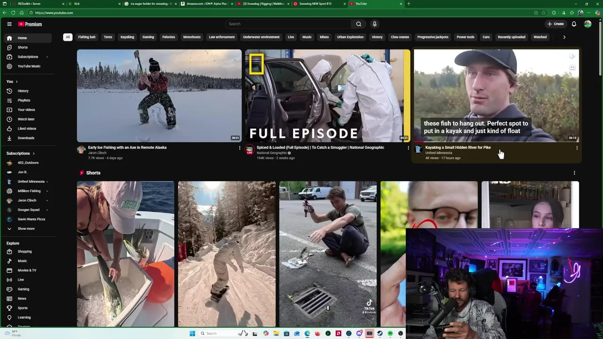
Task: Open Watch later in the sidebar
Action: [x=28, y=119]
